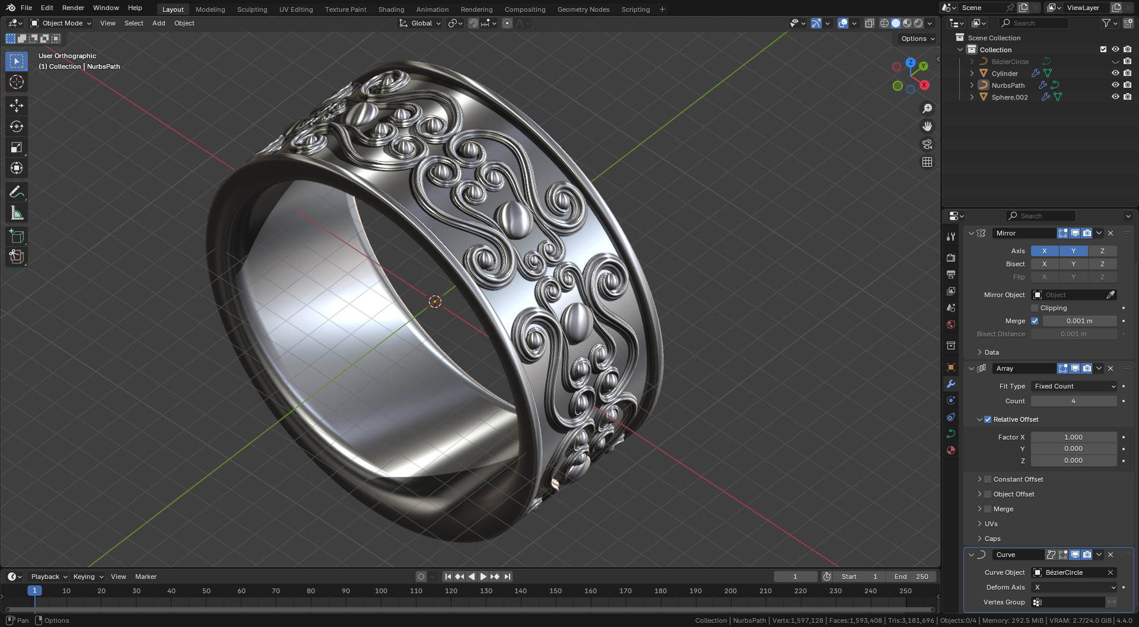
Task: Open the Material properties tab
Action: coord(951,450)
